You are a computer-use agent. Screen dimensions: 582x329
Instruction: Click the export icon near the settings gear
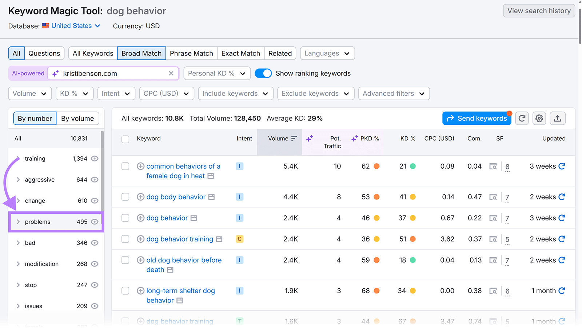[x=557, y=118]
